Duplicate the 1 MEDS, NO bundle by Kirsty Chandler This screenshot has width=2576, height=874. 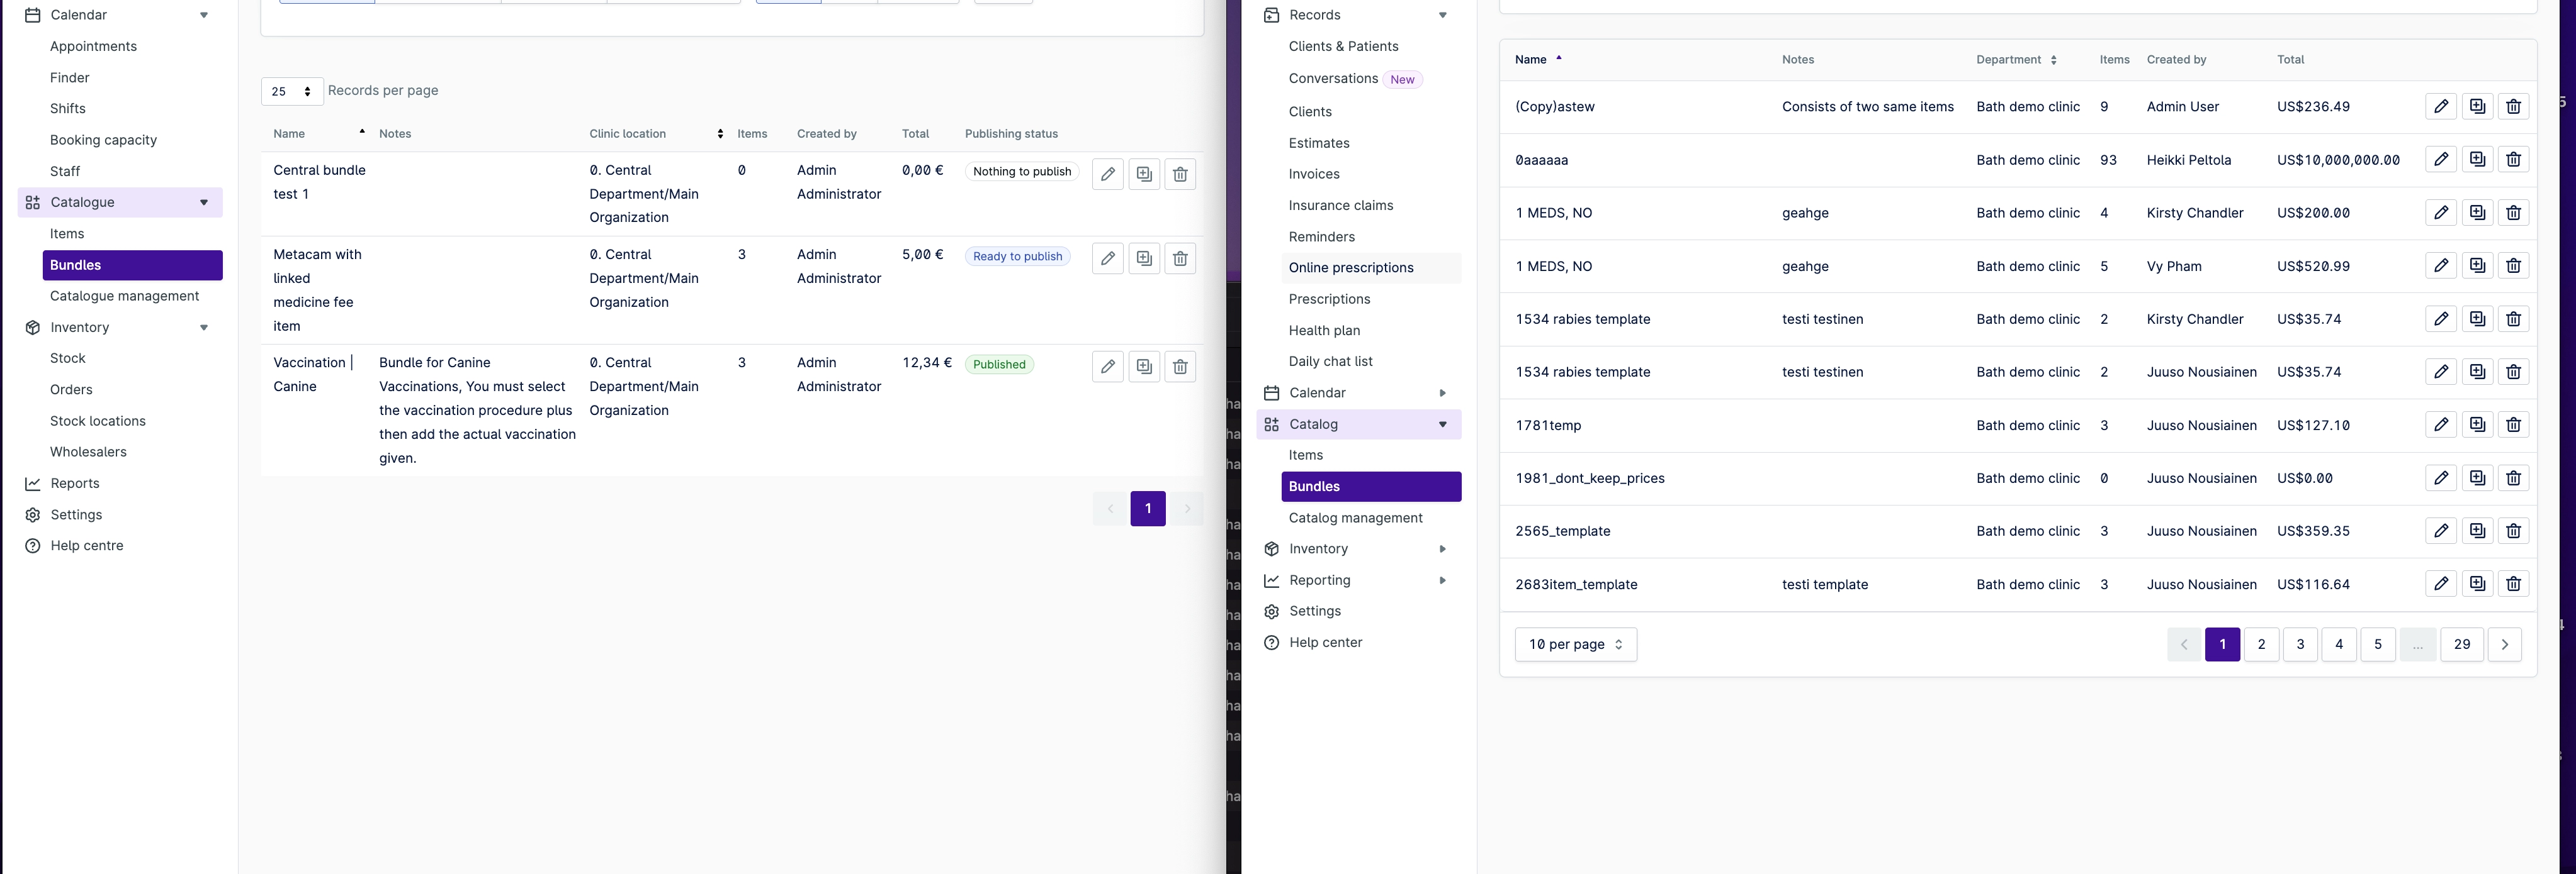click(x=2477, y=213)
